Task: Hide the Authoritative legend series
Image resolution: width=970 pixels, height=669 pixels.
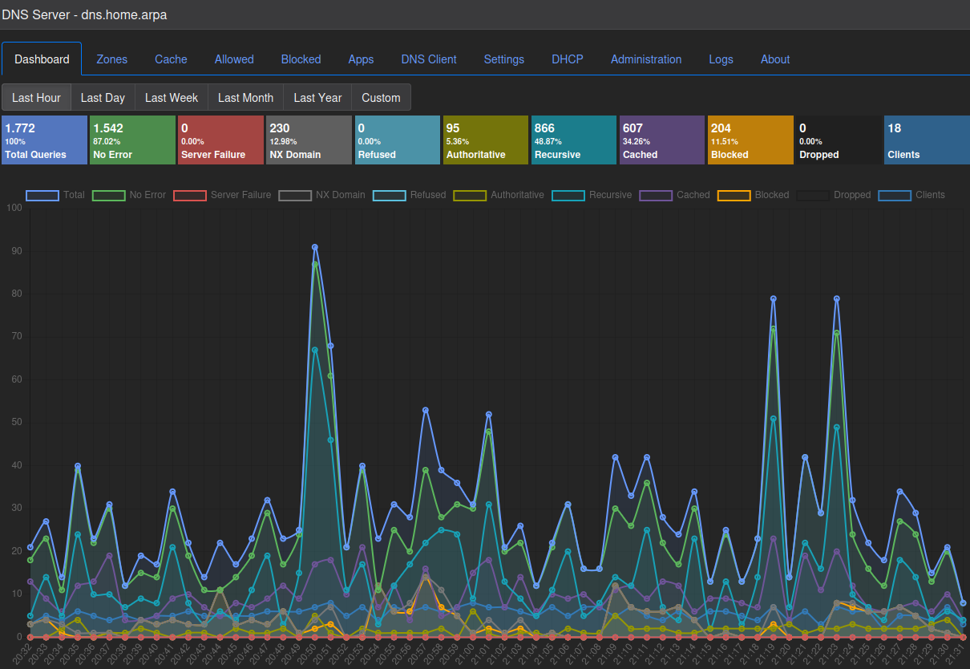Action: point(499,195)
